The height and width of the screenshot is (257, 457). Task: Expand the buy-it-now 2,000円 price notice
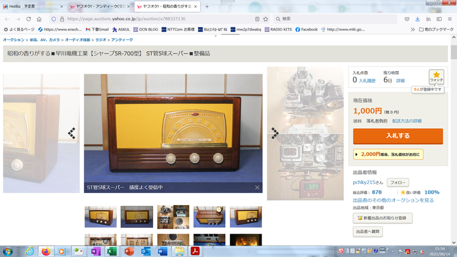pyautogui.click(x=387, y=154)
